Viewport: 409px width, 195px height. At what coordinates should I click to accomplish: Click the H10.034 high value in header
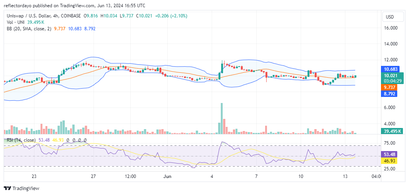109,16
